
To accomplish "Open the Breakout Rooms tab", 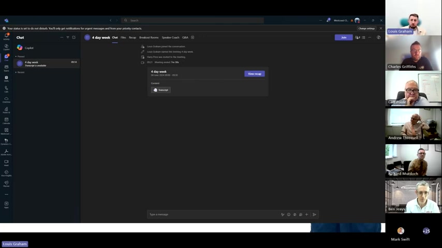I will pos(149,37).
